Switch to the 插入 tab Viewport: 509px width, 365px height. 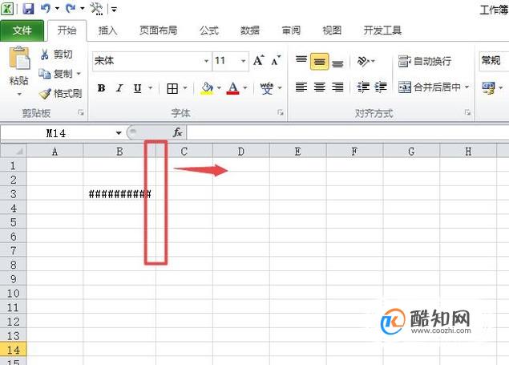click(107, 30)
